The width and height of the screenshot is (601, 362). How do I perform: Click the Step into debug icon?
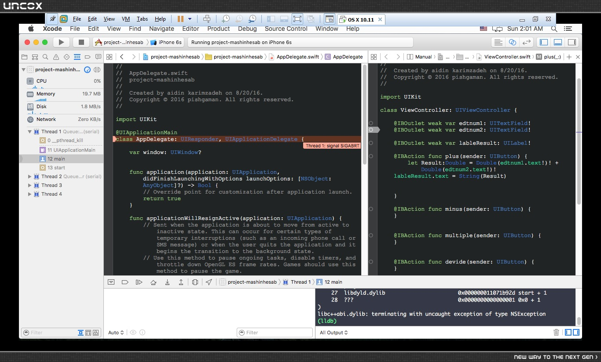(x=167, y=282)
